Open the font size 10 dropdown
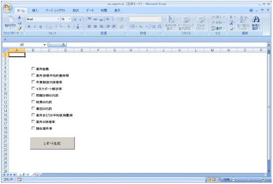This screenshot has width=273, height=184. coord(70,19)
